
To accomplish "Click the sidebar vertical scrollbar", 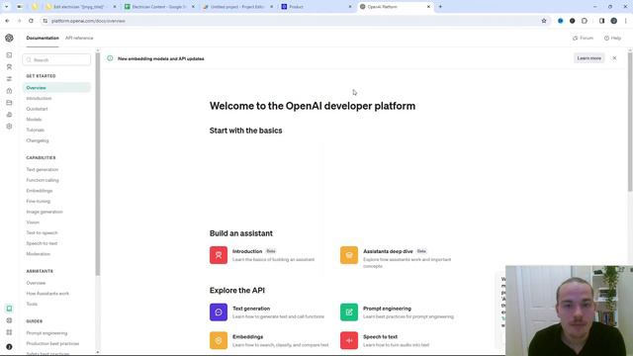I will point(98,163).
